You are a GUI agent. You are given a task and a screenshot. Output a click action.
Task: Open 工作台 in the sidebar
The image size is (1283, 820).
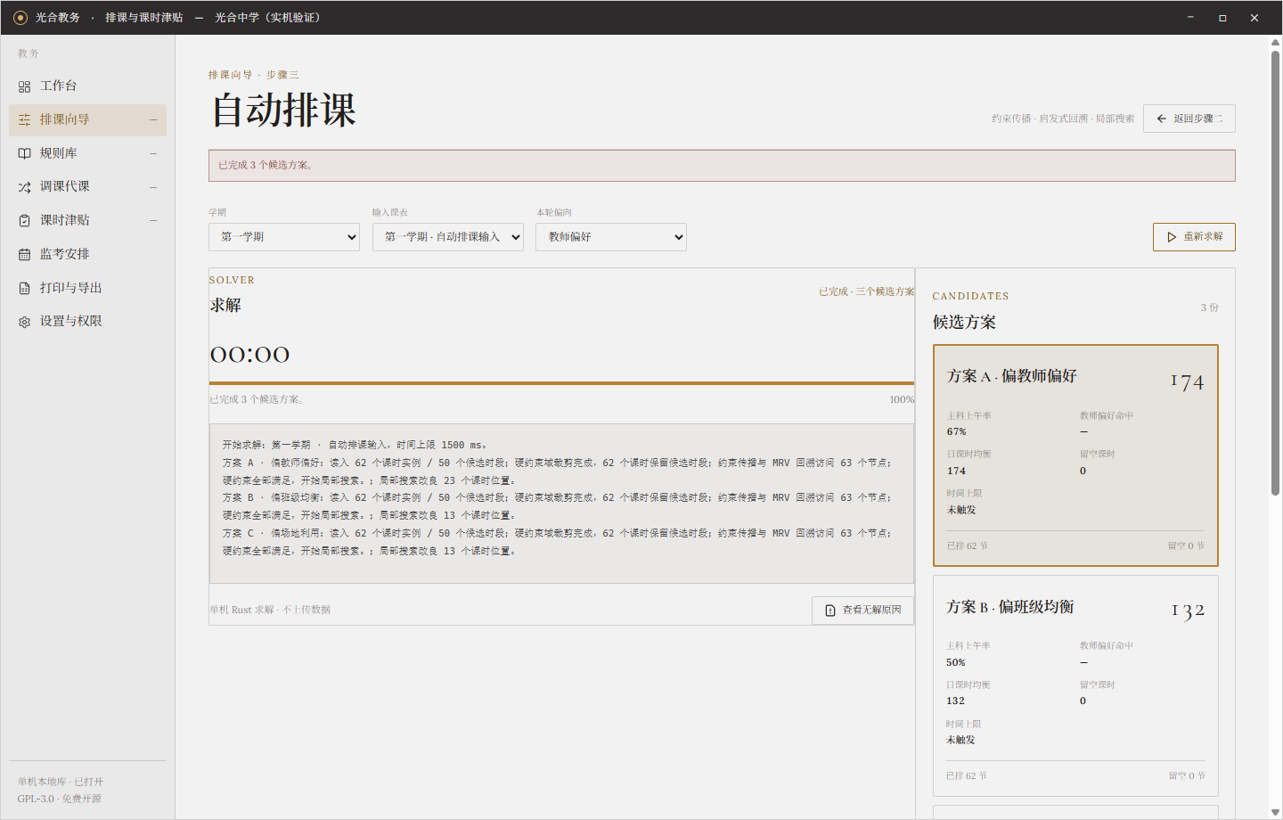point(87,86)
